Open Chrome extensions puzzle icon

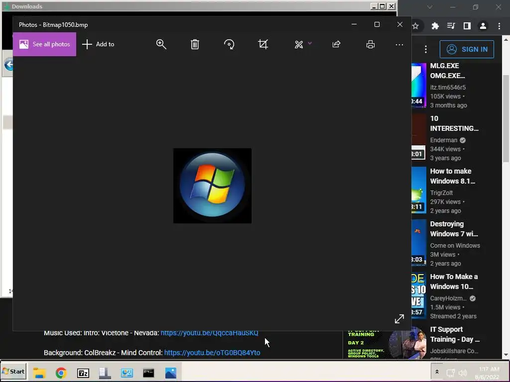pos(435,26)
